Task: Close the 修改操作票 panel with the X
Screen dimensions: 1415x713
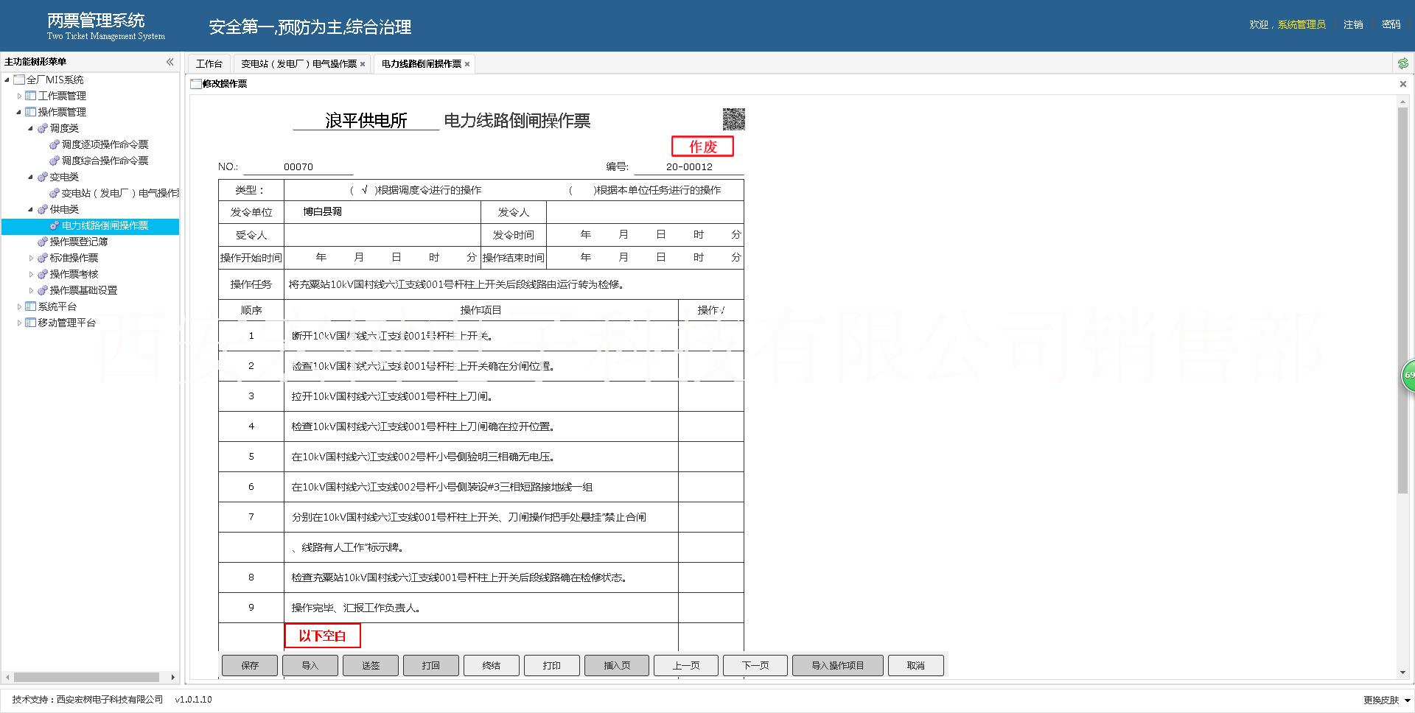Action: (x=1403, y=84)
